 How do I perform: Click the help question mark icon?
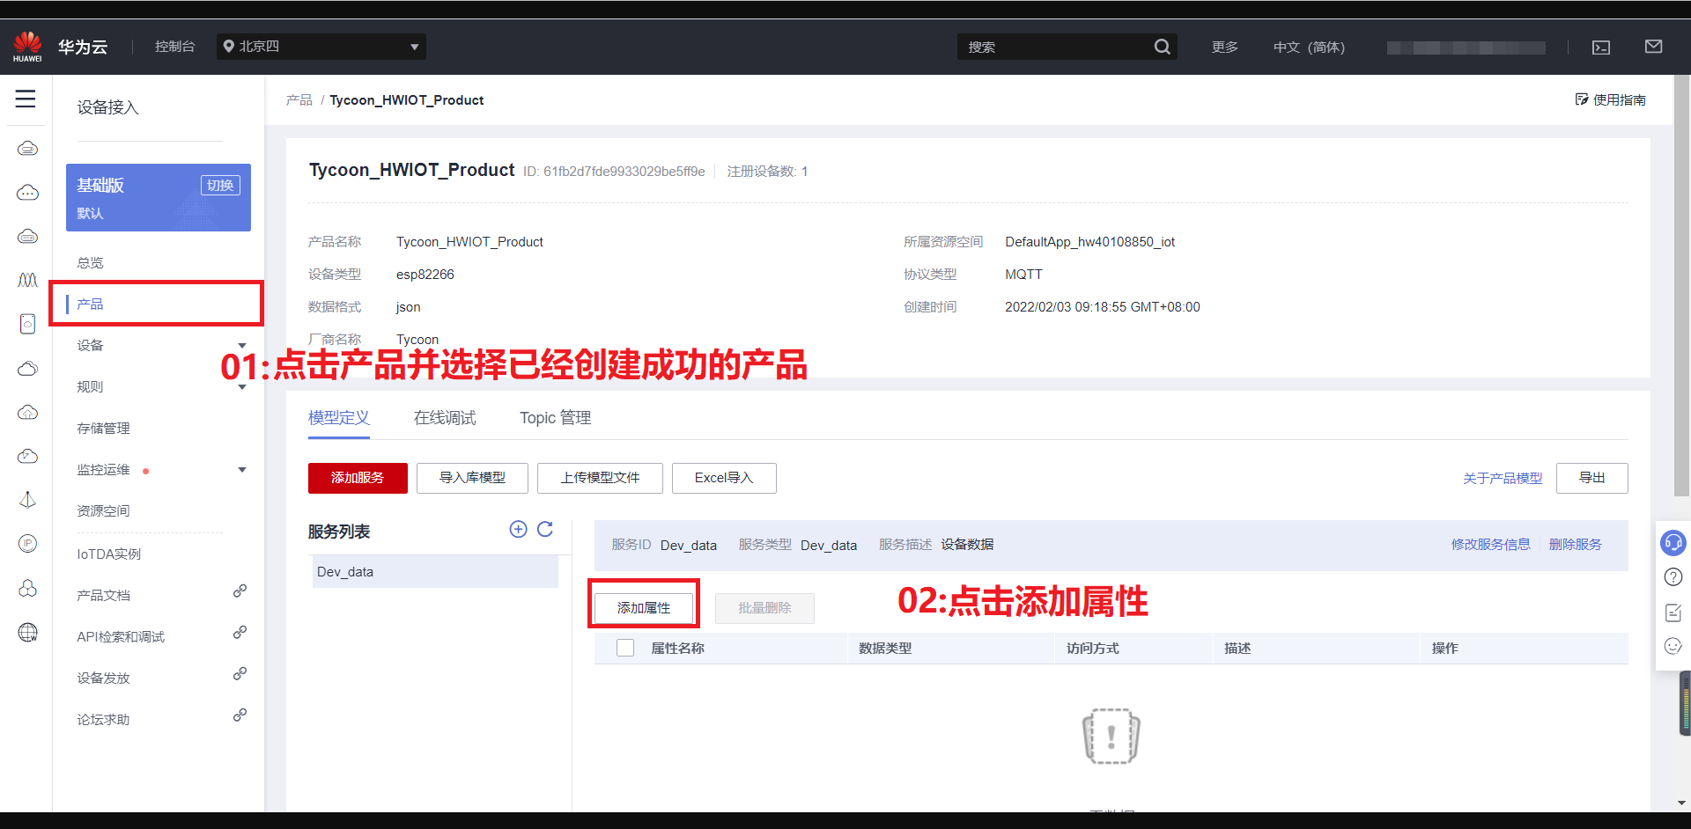coord(1673,577)
